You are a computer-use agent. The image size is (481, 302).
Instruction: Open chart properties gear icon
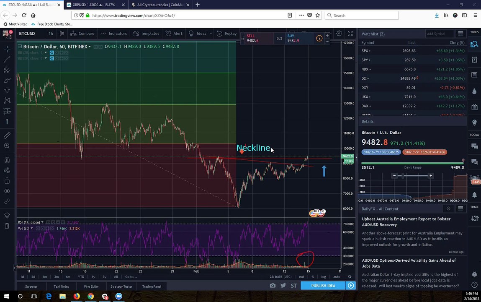coord(339,34)
